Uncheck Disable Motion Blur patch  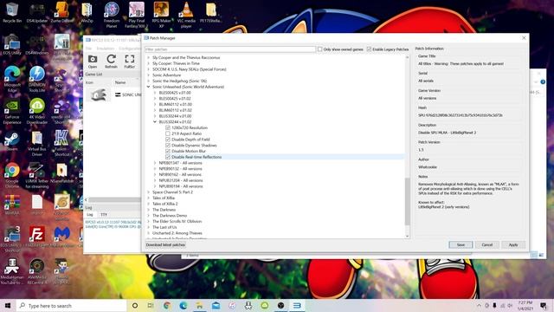click(x=168, y=151)
